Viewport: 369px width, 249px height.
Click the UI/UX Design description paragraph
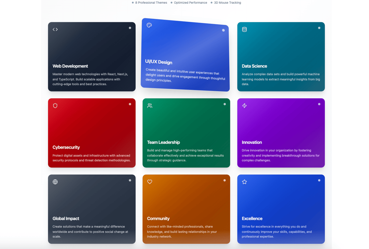[185, 75]
